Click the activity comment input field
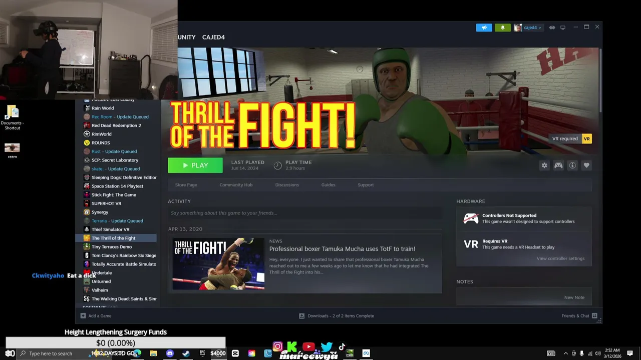Screen dimensions: 641x360 [305, 213]
